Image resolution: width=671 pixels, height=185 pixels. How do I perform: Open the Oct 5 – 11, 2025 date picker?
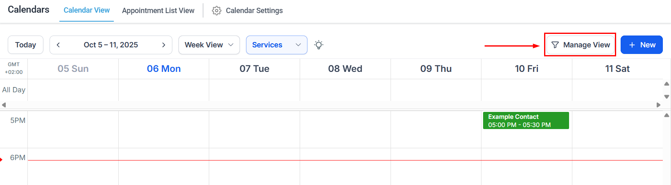point(111,45)
